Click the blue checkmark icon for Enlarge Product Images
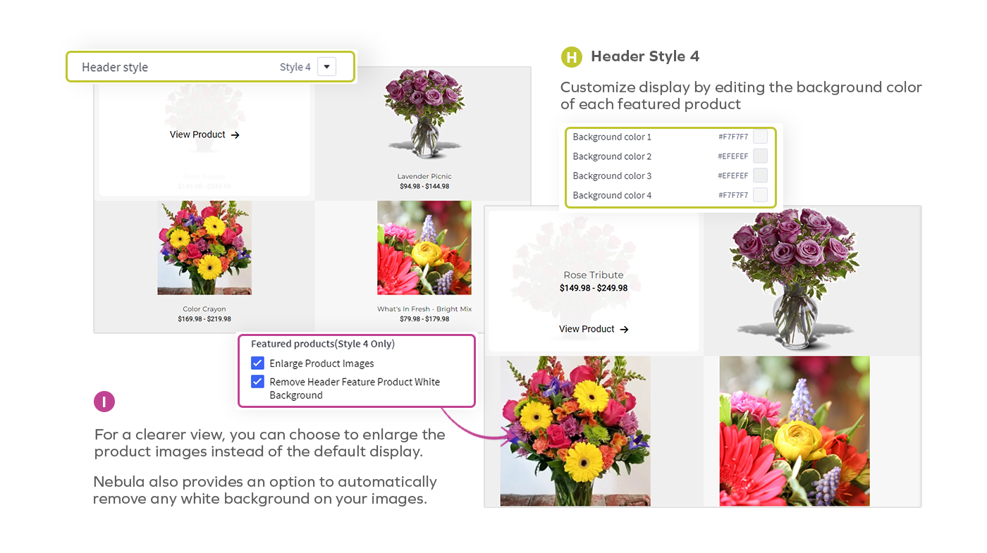Viewport: 987px width, 553px height. (258, 363)
